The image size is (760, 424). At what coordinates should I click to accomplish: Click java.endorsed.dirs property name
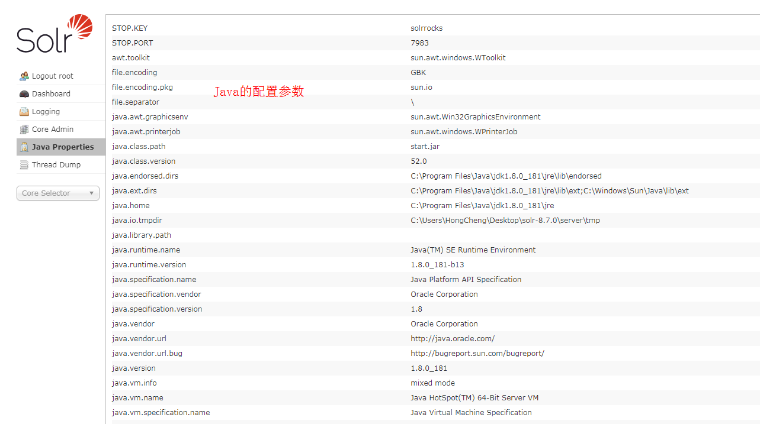(x=145, y=176)
